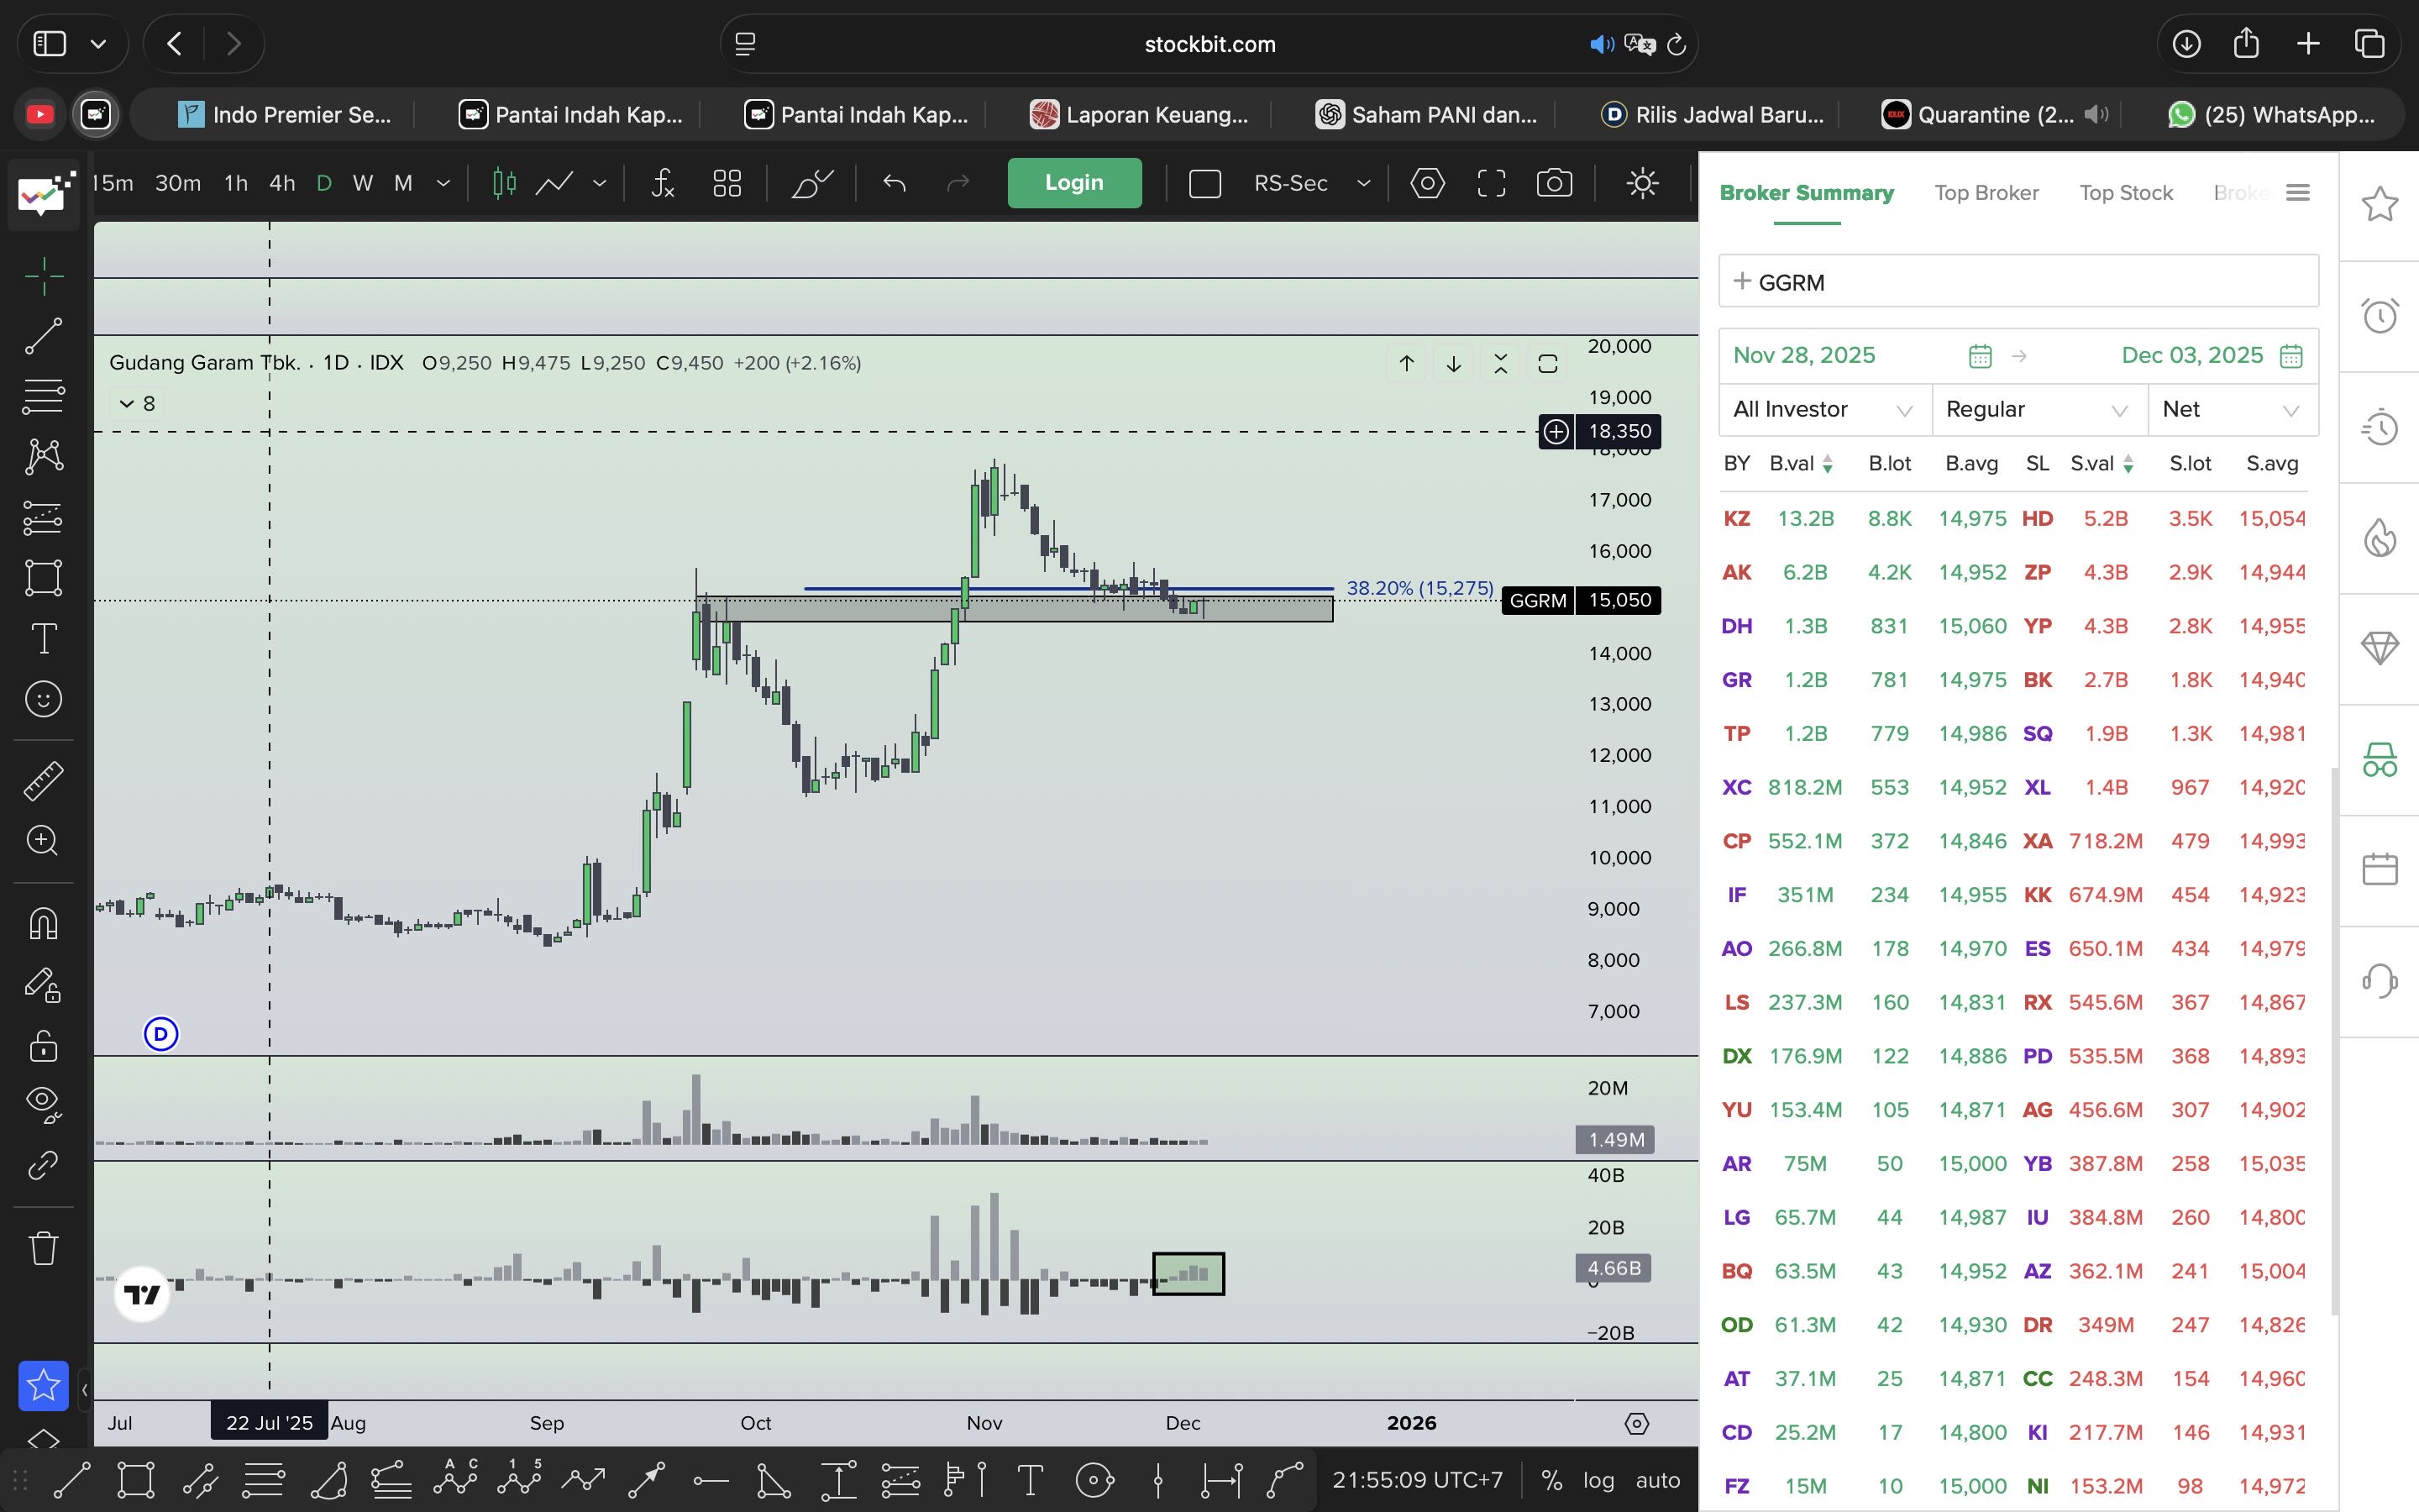Take a chart snapshot with camera icon

pos(1553,183)
